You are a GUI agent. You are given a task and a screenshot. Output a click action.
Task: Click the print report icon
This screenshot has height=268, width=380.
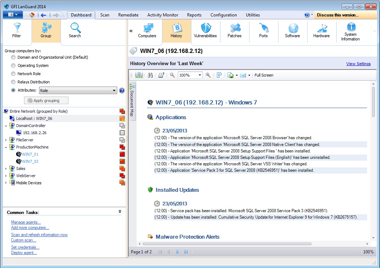click(161, 75)
